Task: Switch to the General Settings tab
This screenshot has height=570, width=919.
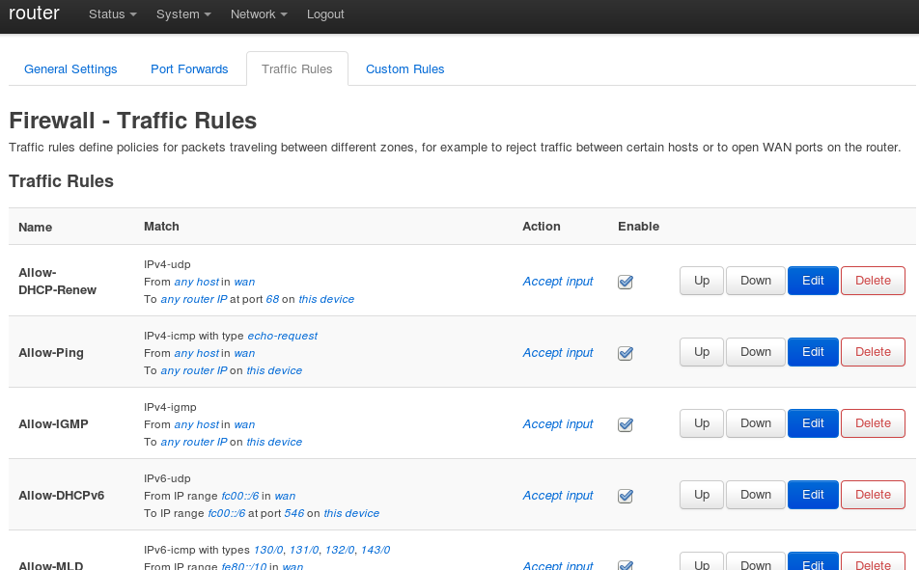Action: pos(70,69)
